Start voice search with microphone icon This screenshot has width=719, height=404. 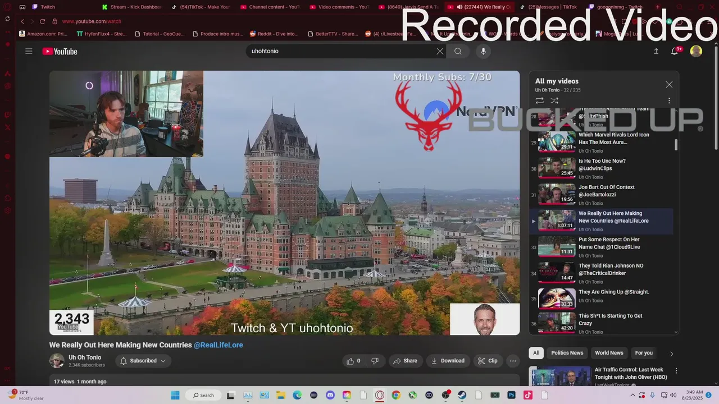click(483, 51)
